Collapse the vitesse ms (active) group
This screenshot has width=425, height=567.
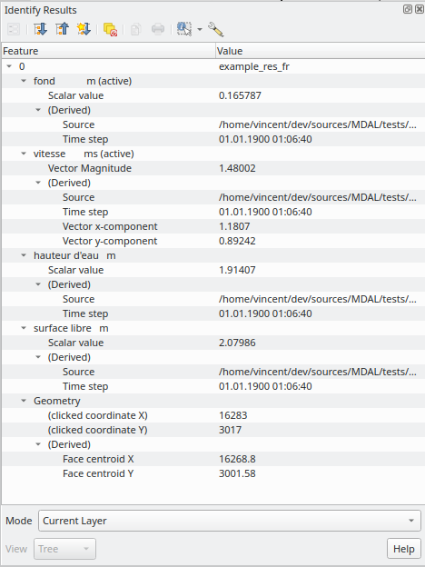24,154
